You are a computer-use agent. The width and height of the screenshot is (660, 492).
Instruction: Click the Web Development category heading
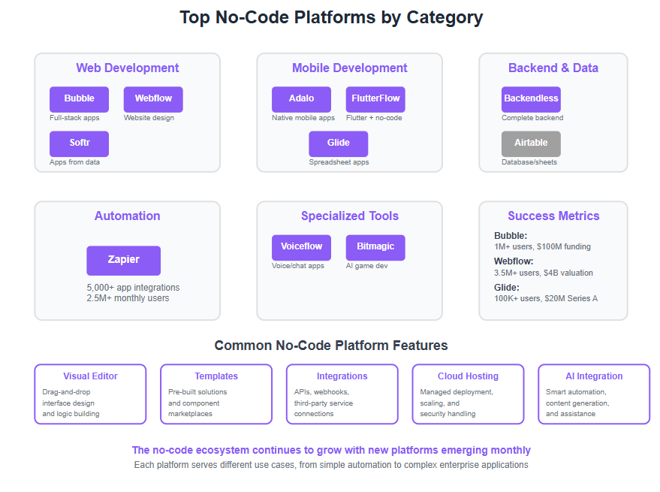pyautogui.click(x=128, y=68)
